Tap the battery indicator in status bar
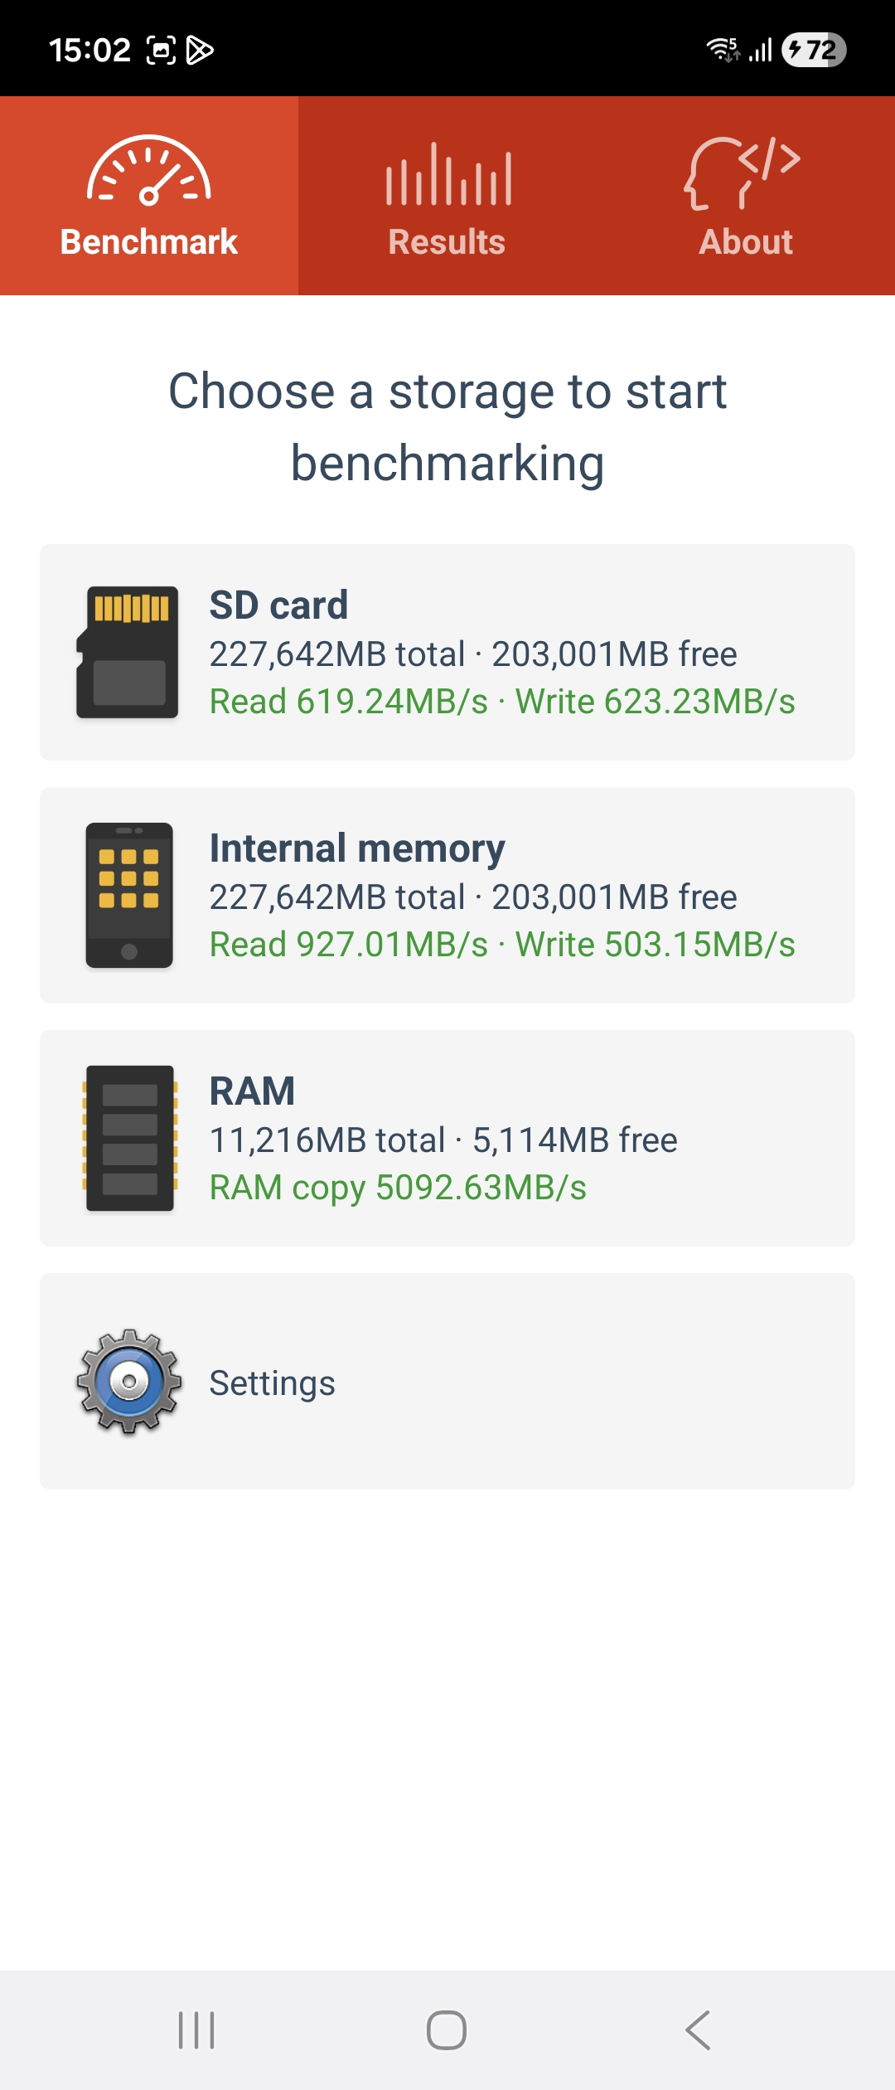The image size is (895, 2090). pos(813,50)
